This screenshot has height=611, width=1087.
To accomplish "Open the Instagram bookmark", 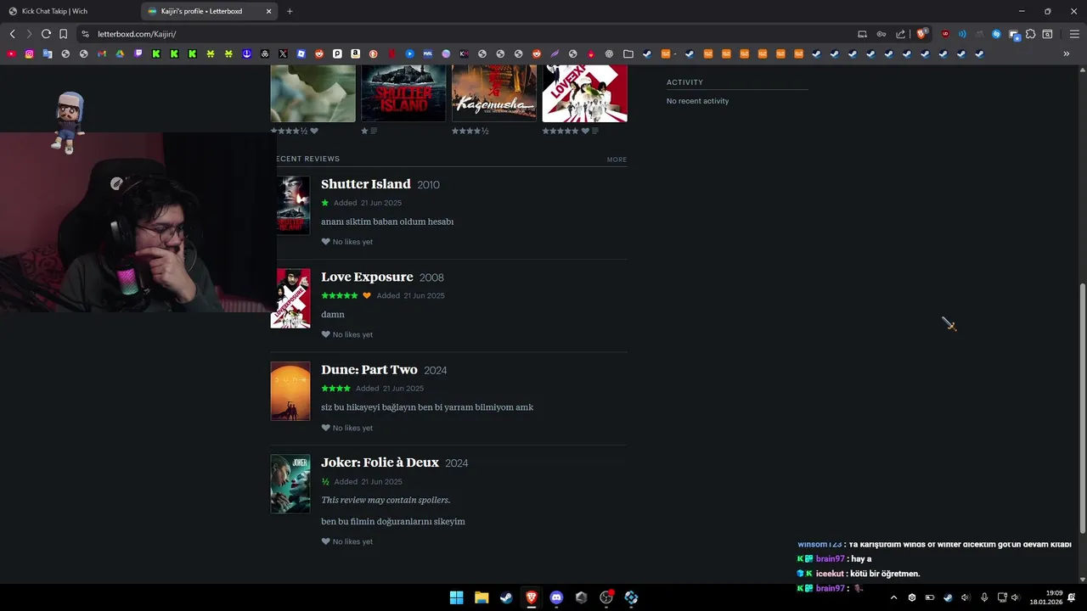I will 29,53.
